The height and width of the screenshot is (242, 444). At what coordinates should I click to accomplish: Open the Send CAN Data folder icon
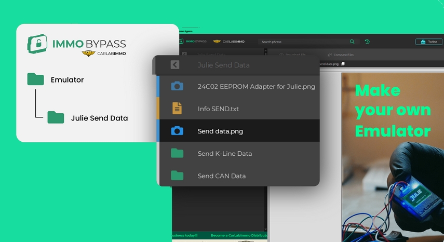coord(177,176)
